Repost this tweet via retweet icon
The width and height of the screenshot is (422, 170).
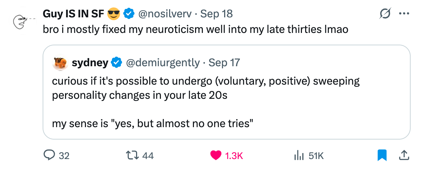tap(132, 155)
